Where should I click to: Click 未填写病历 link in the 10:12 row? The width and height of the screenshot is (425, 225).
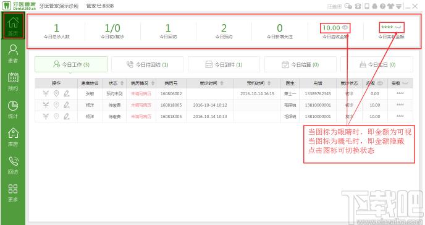point(141,105)
